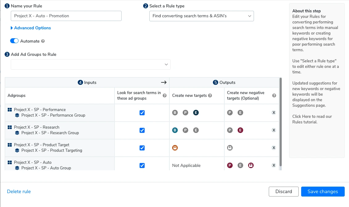Click the help icon beside Create new targets
The height and width of the screenshot is (207, 349).
click(x=210, y=96)
